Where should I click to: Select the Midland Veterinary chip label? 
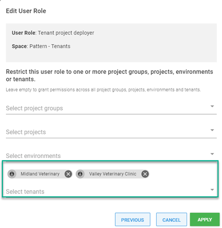[x=40, y=174]
